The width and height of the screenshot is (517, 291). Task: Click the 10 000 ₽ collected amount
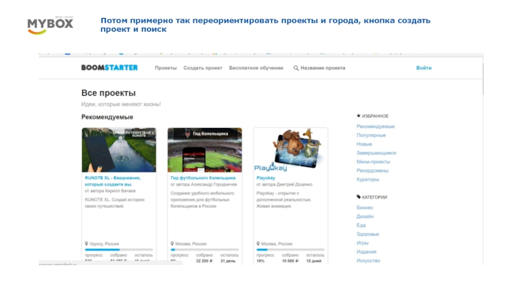(x=290, y=261)
